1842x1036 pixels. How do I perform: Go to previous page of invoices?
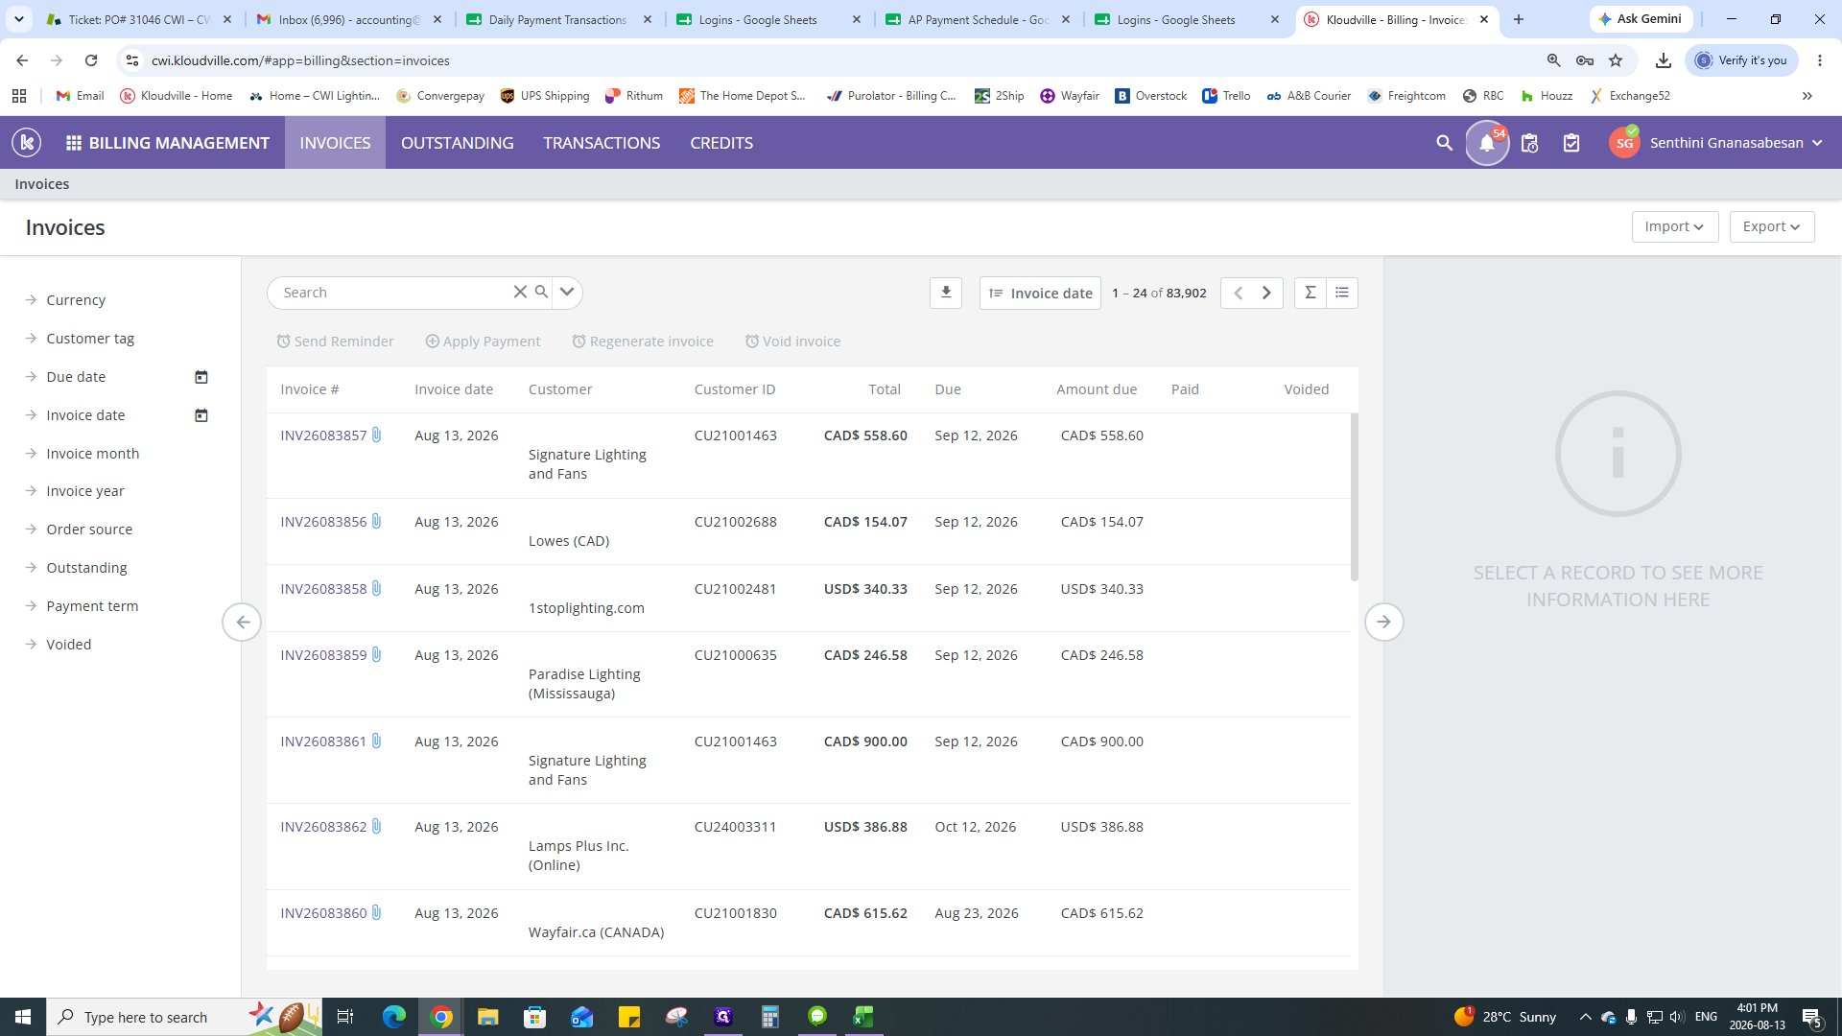[x=1238, y=293]
